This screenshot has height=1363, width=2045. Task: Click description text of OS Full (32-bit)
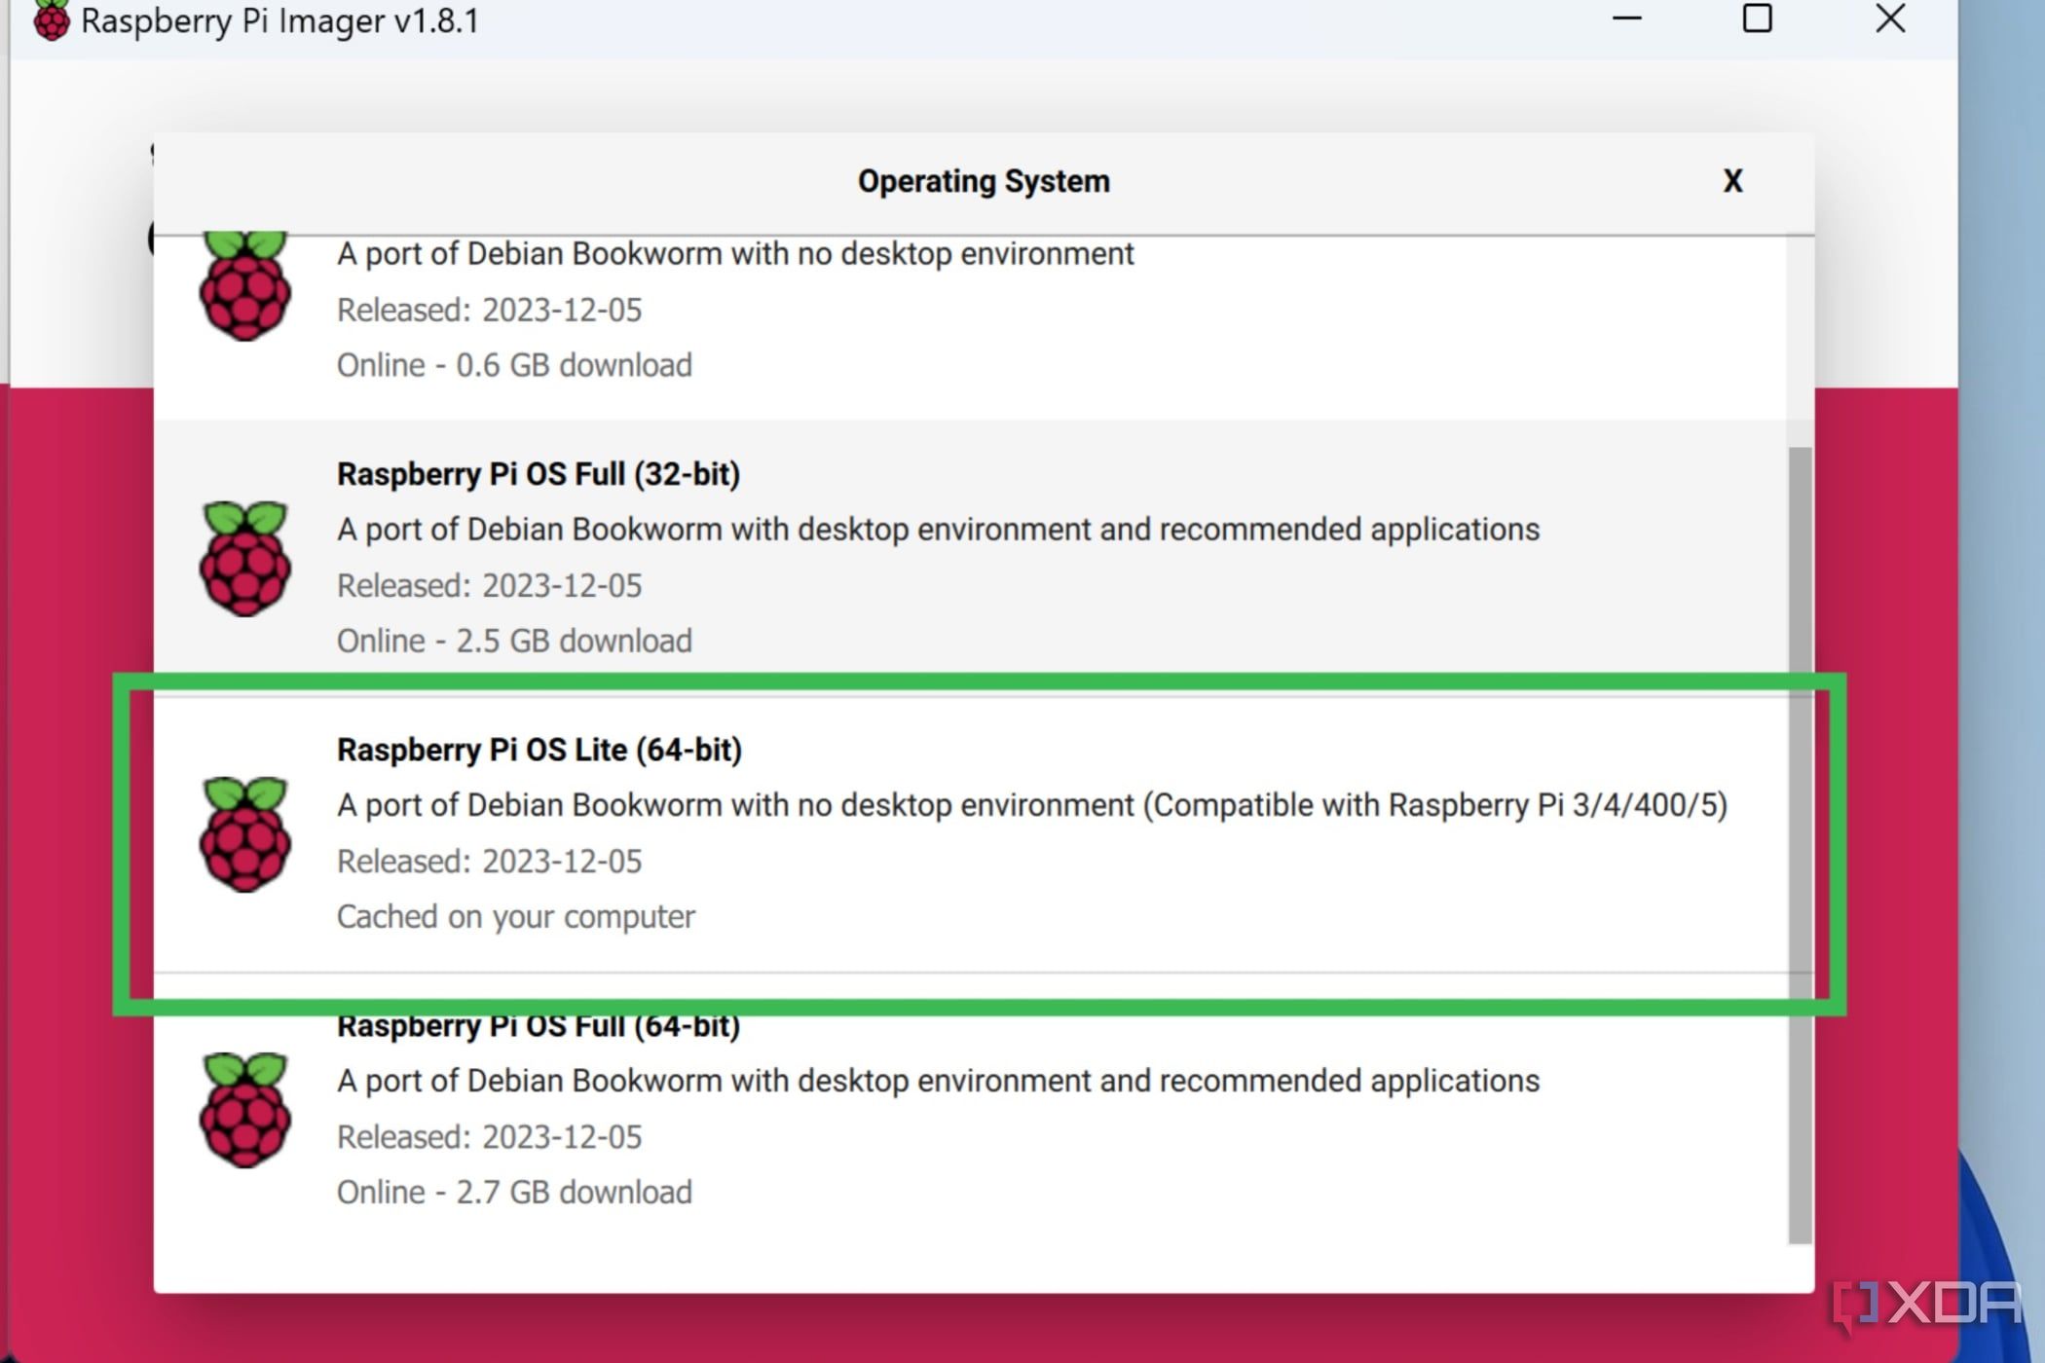coord(938,530)
